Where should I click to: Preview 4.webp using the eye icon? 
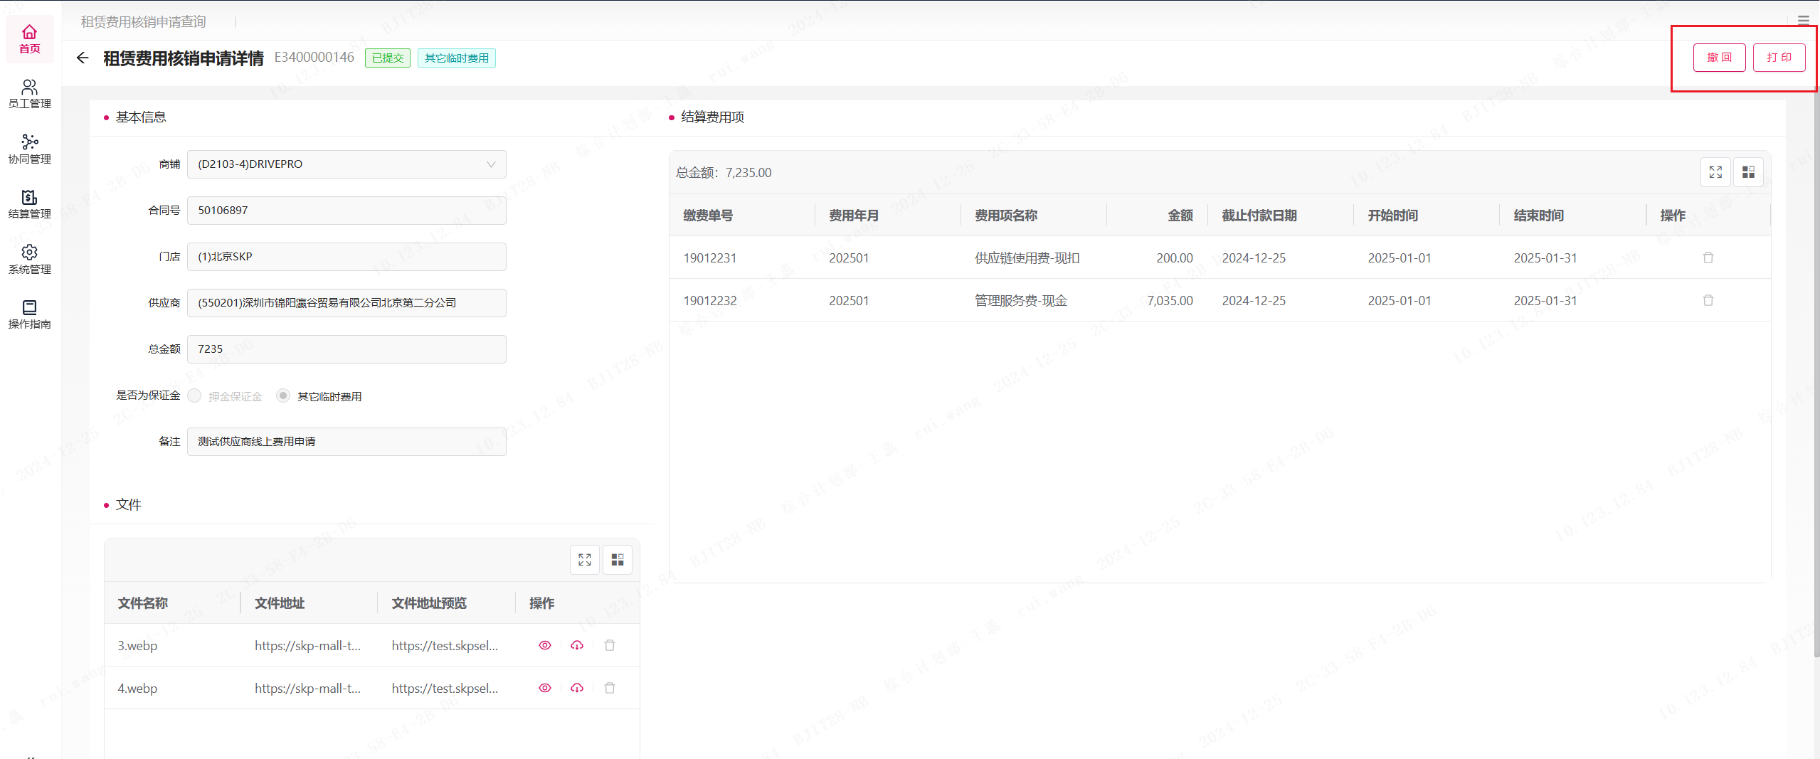545,688
